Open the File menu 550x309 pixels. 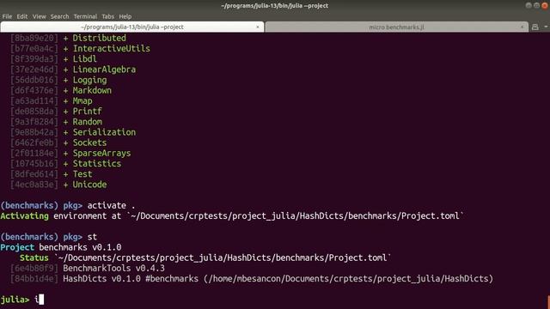pos(7,16)
